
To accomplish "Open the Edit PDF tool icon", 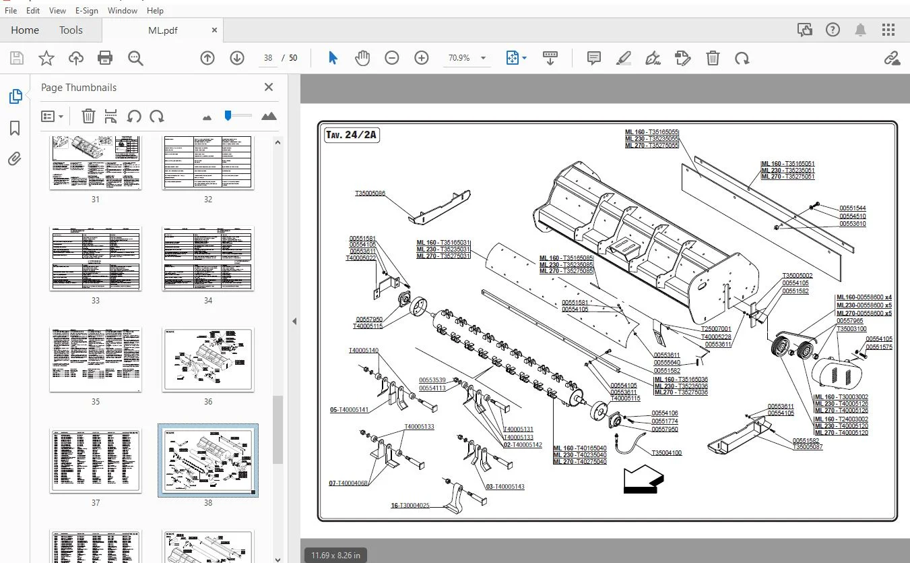I will point(683,58).
